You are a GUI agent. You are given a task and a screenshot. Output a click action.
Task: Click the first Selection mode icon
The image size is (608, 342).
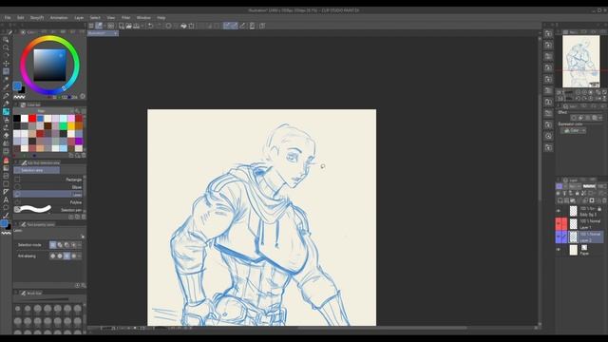click(x=53, y=245)
